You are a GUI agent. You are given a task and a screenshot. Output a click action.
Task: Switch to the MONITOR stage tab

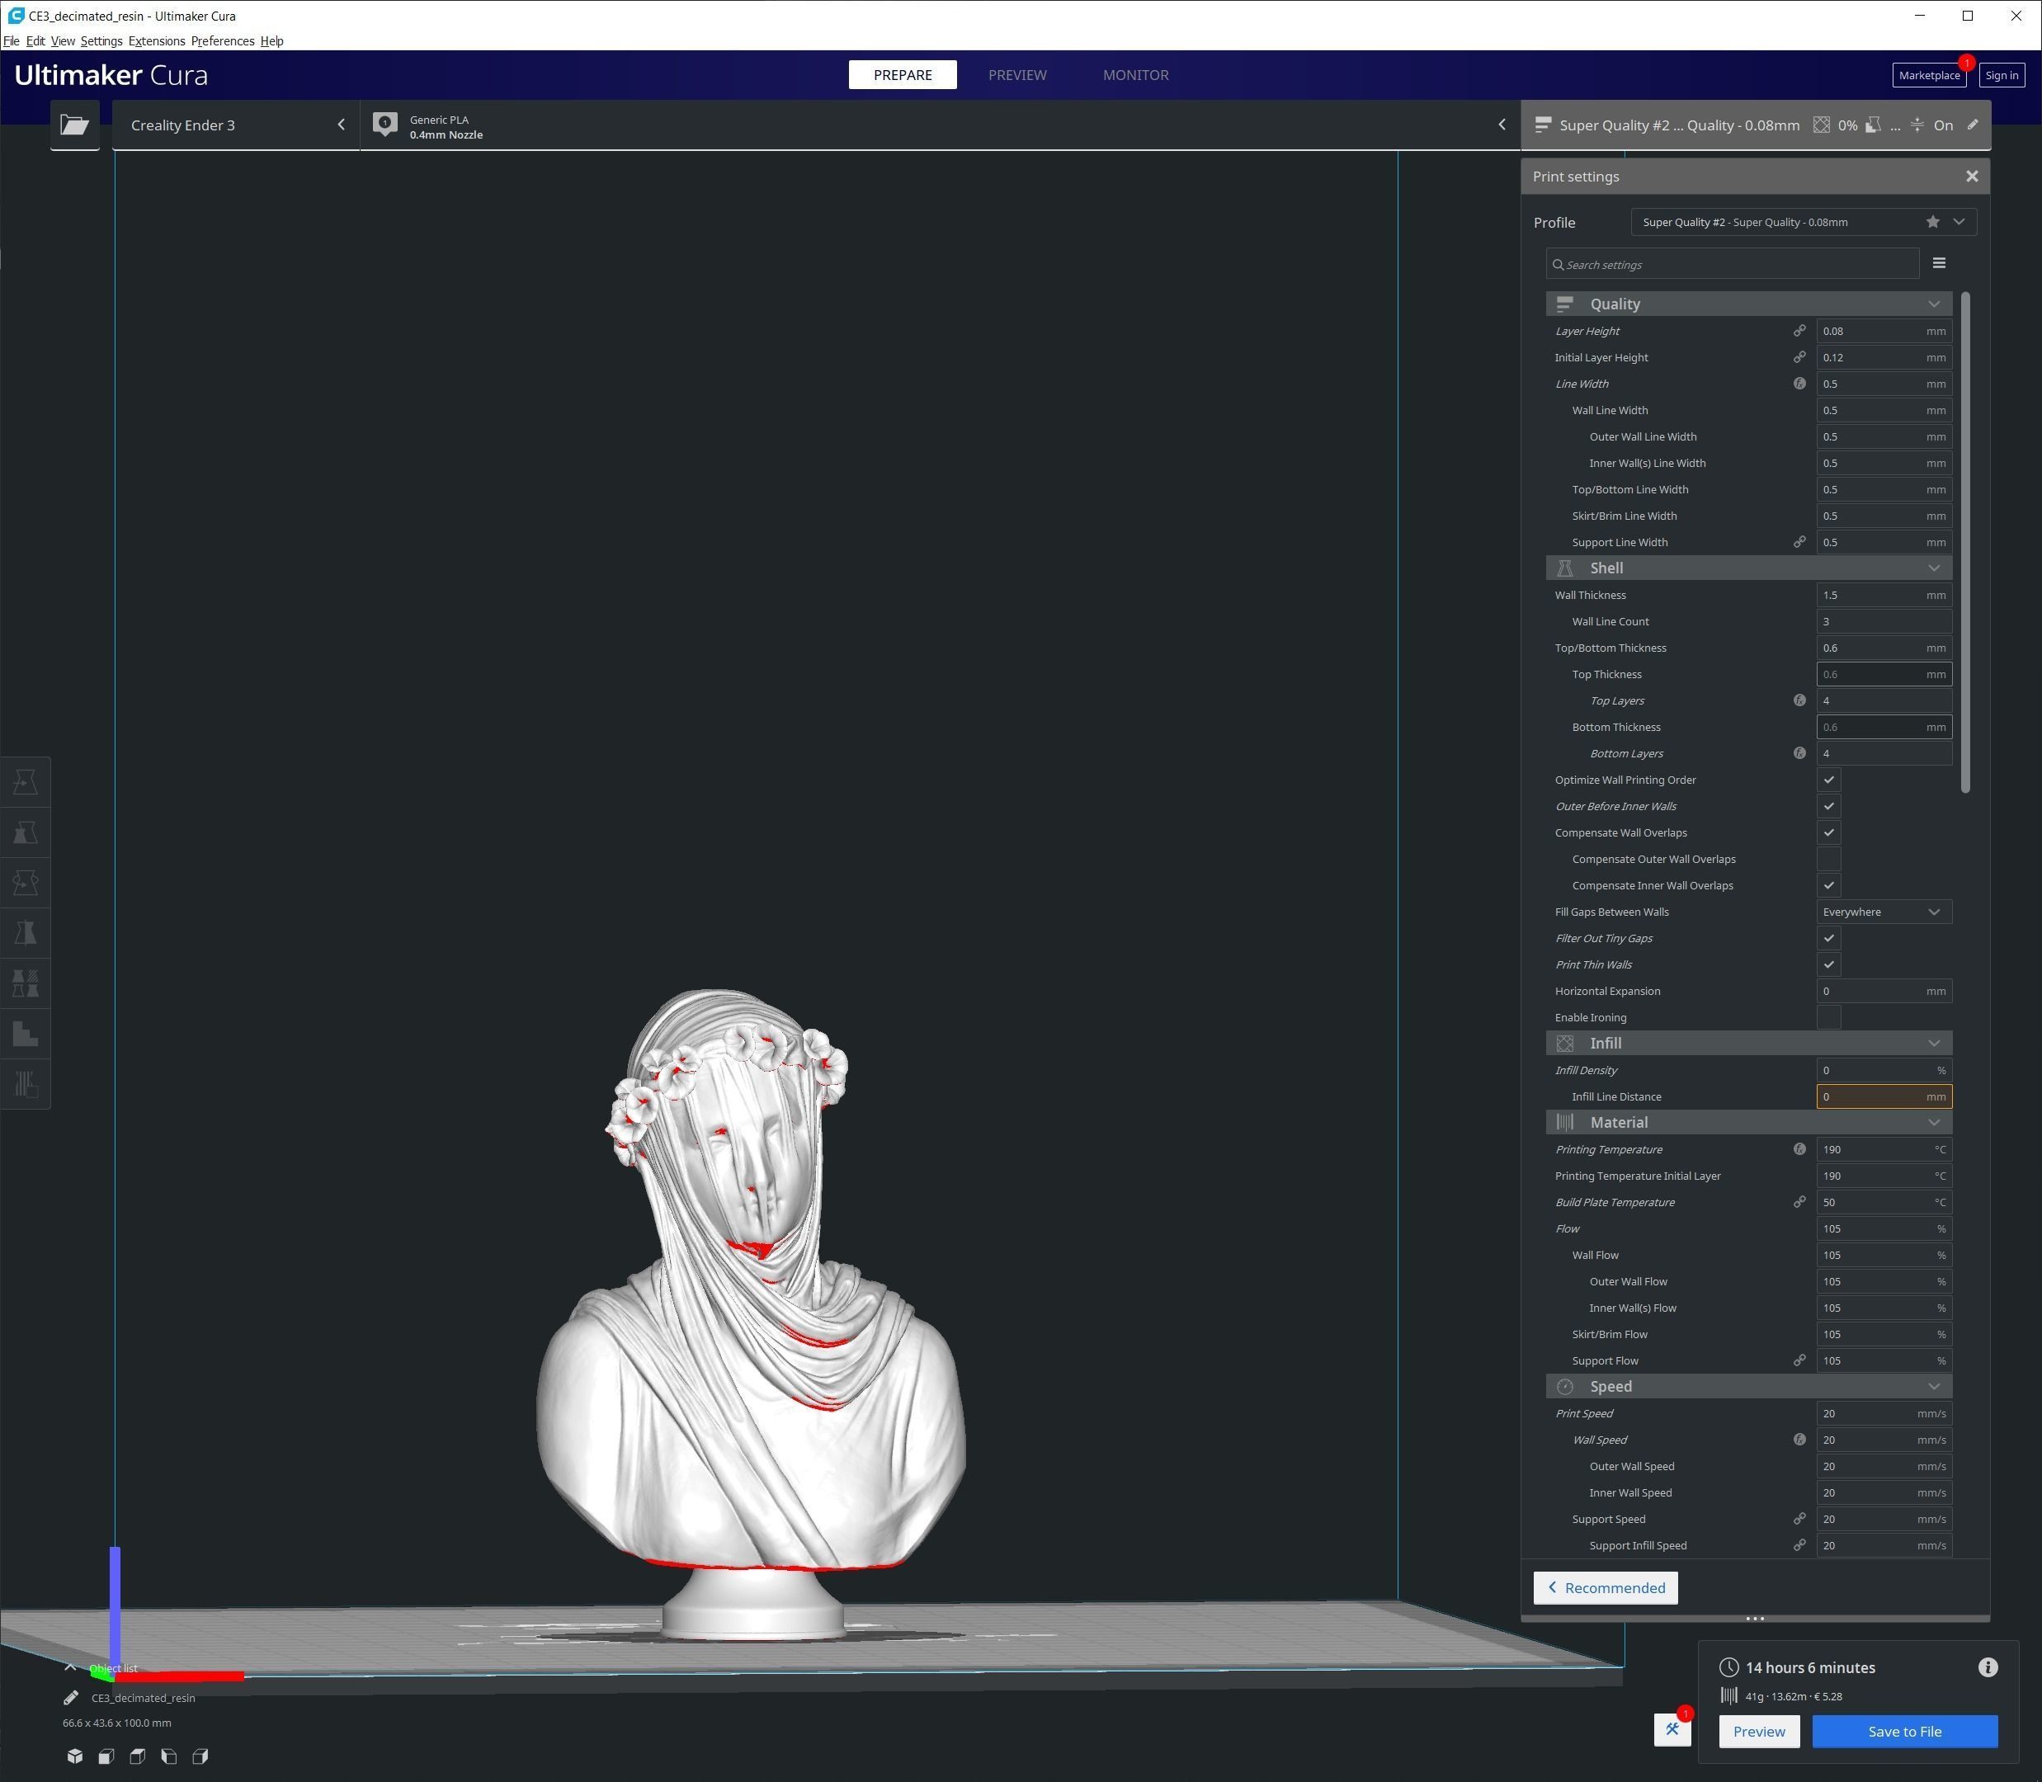pos(1135,74)
